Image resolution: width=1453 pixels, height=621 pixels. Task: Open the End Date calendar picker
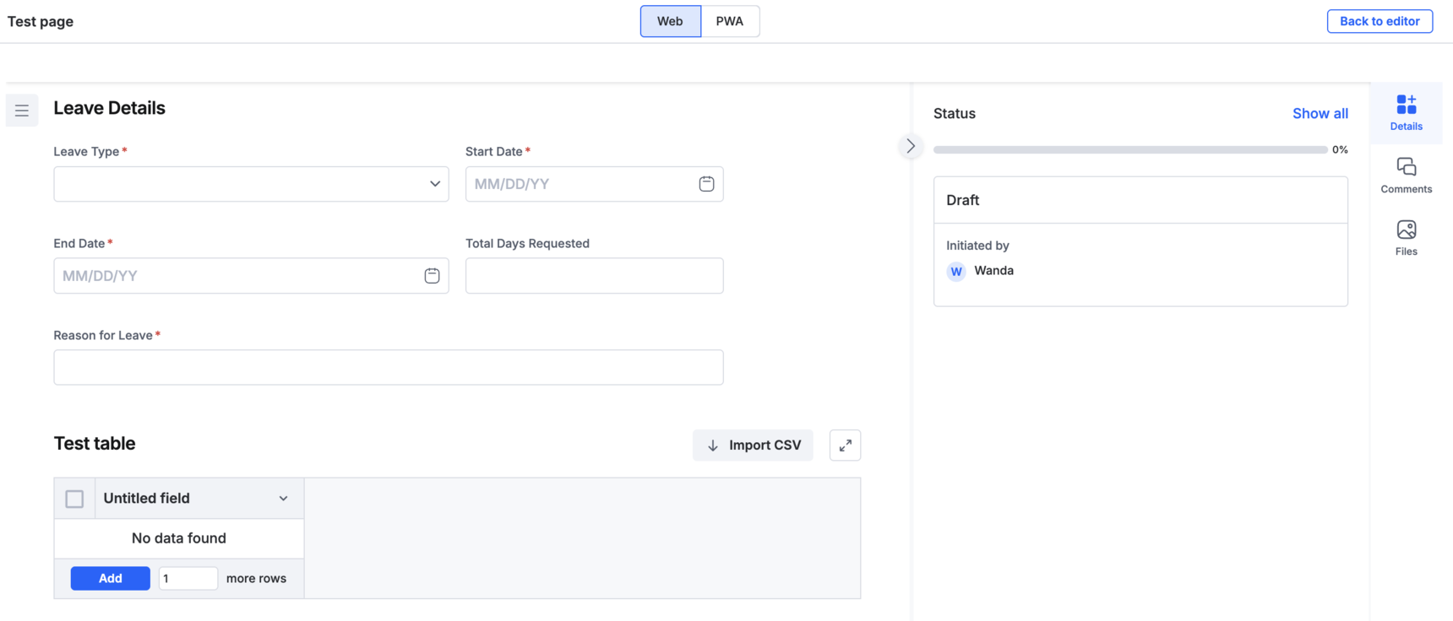(x=432, y=276)
